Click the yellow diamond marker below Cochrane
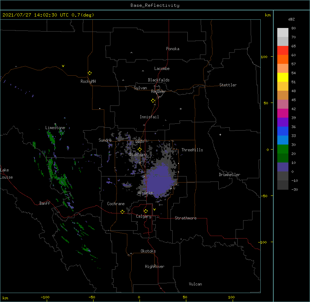 click(x=122, y=212)
